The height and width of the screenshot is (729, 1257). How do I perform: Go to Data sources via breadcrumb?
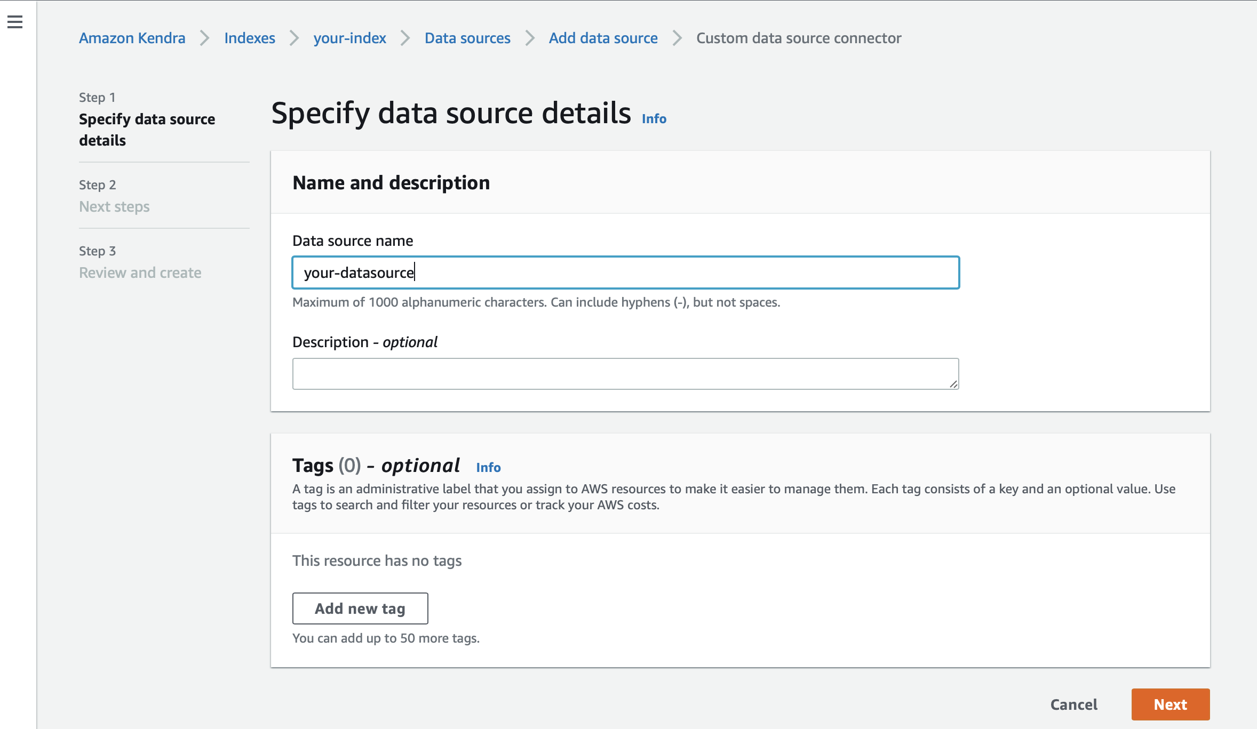click(x=467, y=38)
